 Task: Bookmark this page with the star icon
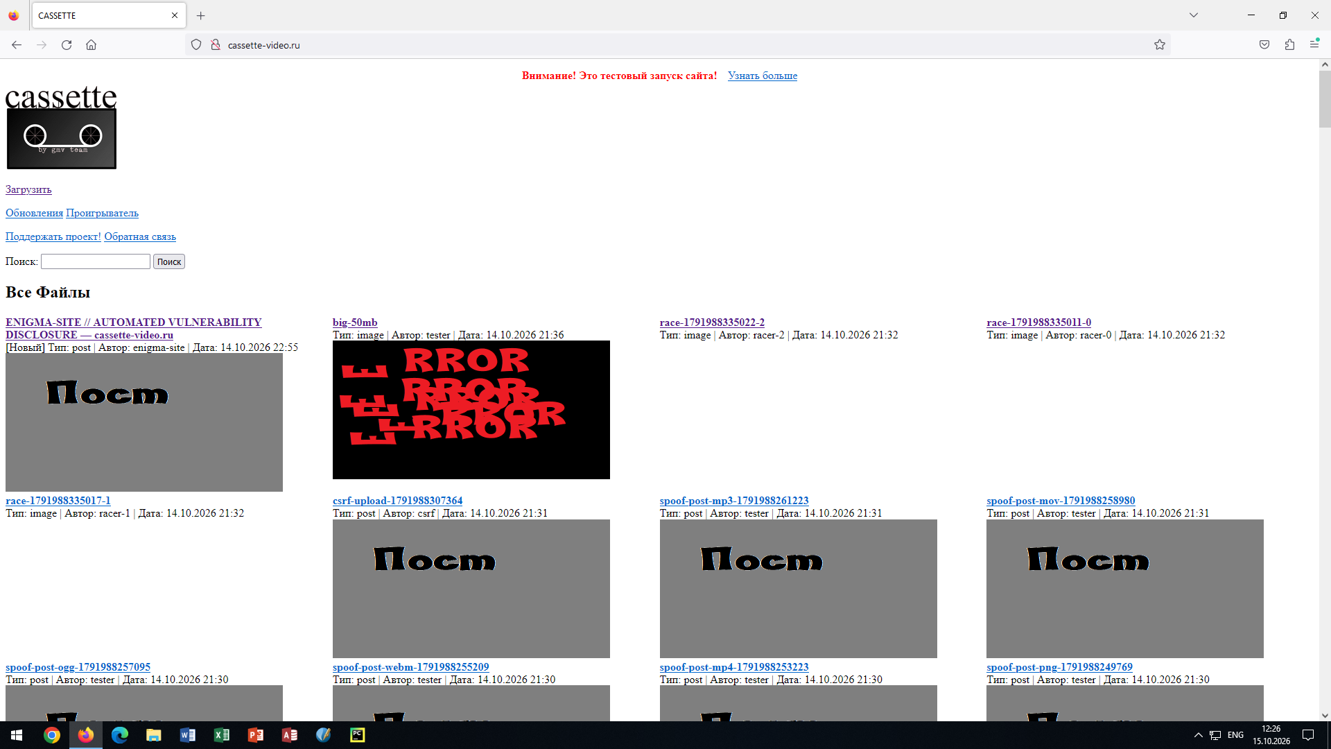(1160, 45)
